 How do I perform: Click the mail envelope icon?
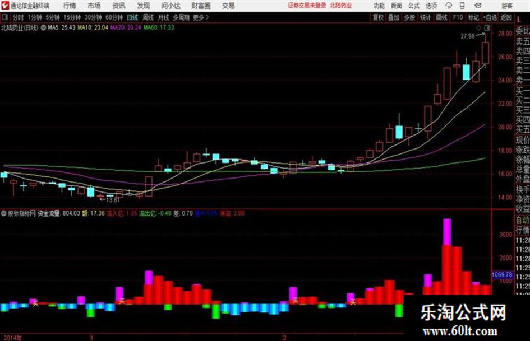click(x=478, y=6)
